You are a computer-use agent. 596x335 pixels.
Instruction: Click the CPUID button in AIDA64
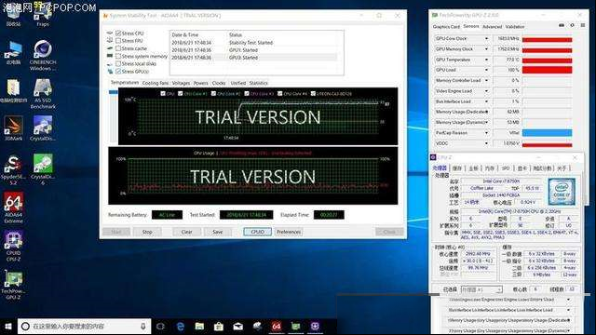257,232
